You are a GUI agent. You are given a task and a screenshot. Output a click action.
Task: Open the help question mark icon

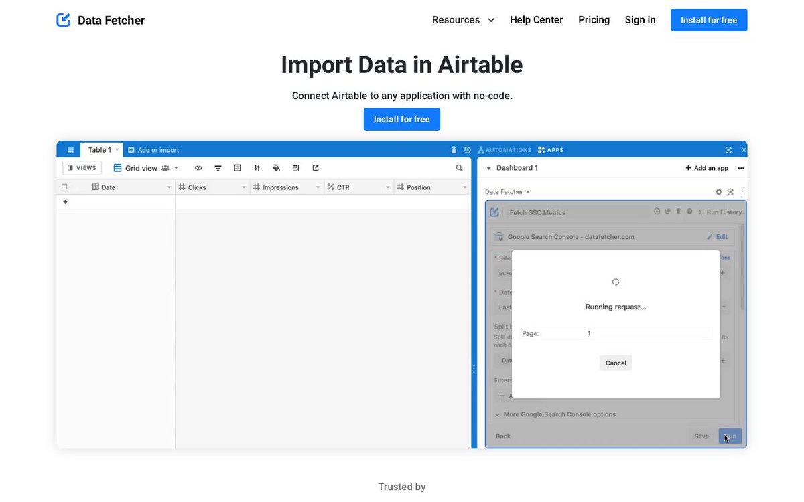point(689,212)
